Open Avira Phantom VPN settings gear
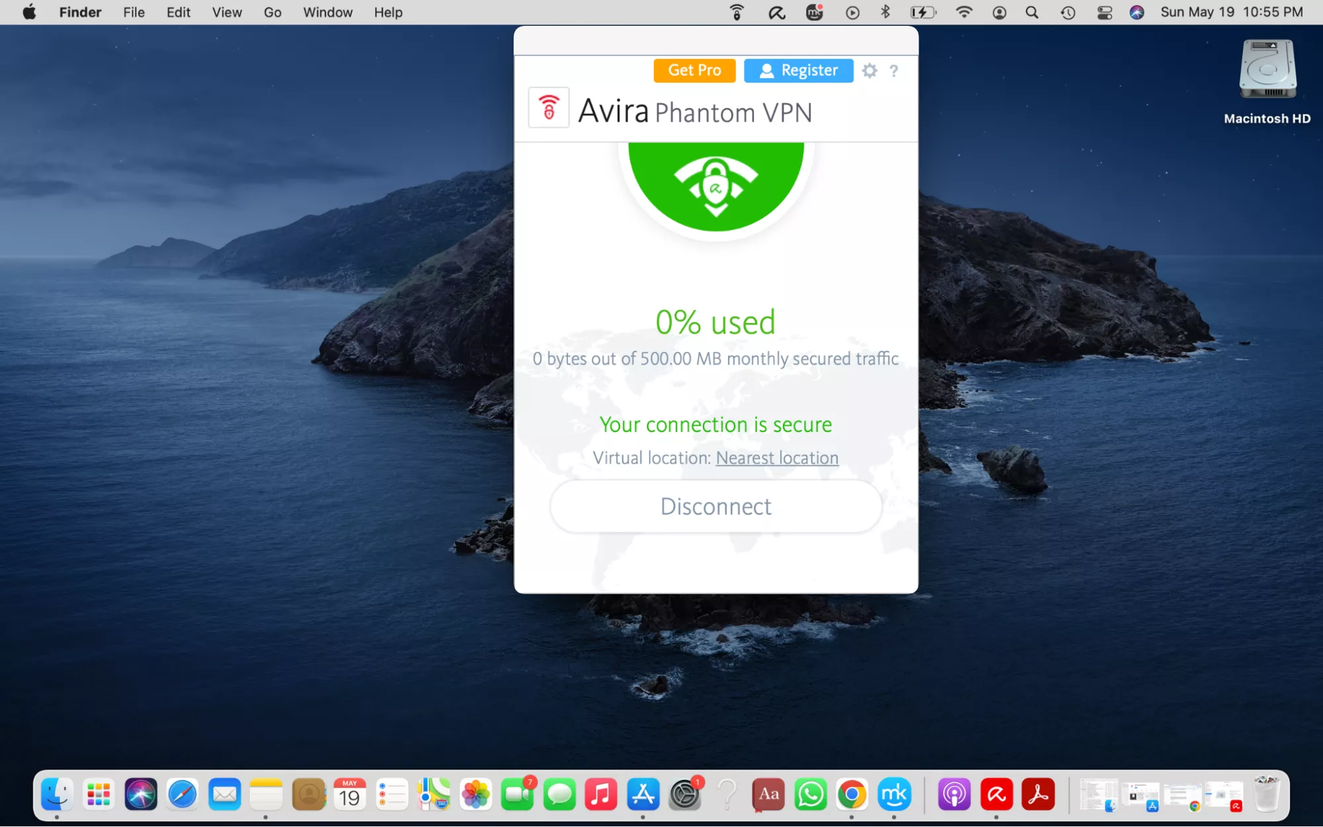Image resolution: width=1323 pixels, height=827 pixels. (870, 71)
